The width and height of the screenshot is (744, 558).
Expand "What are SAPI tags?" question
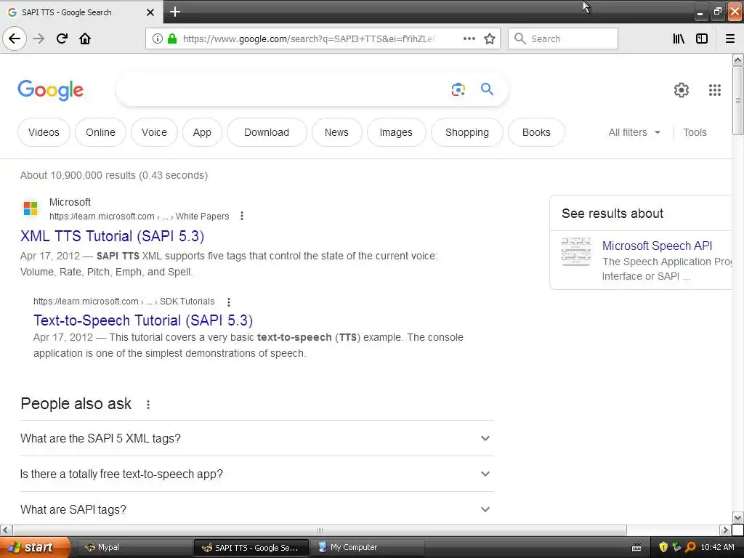256,509
